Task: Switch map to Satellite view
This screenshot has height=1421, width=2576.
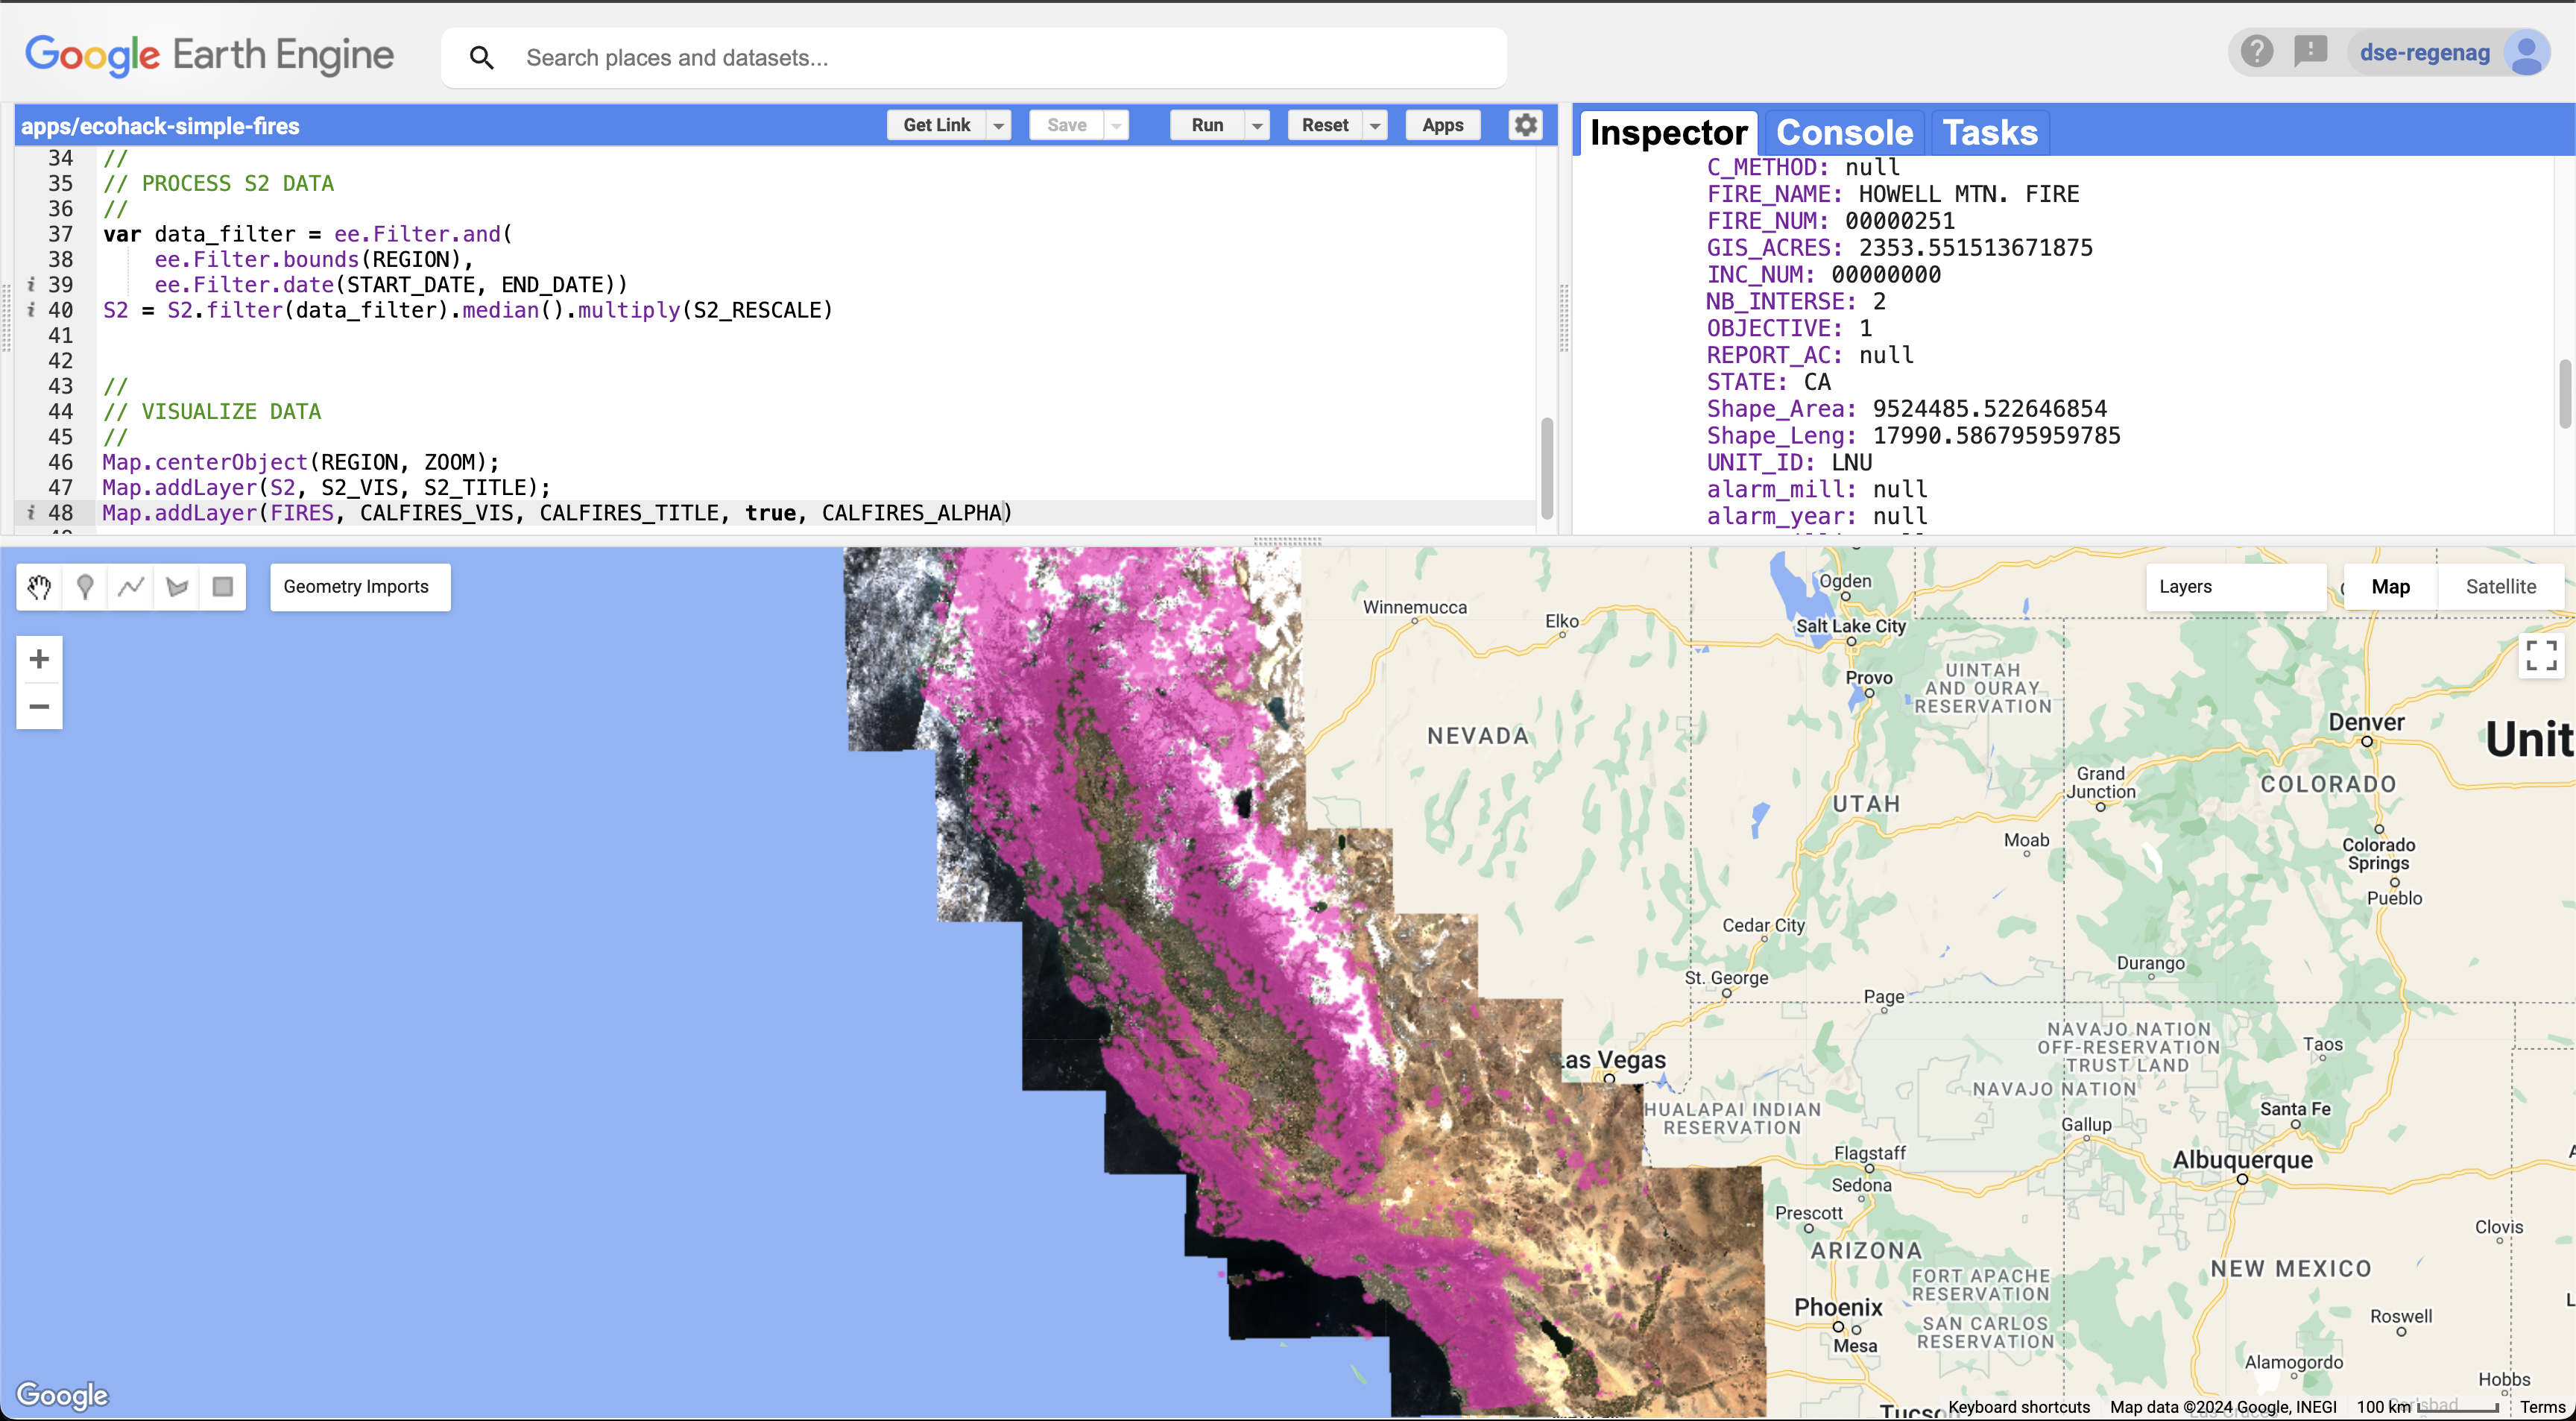Action: 2500,587
